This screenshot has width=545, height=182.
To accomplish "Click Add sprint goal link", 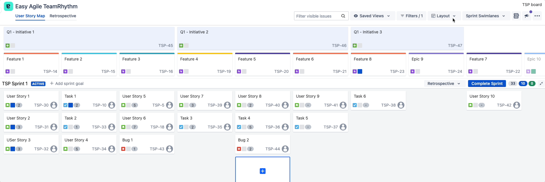I will [x=67, y=84].
